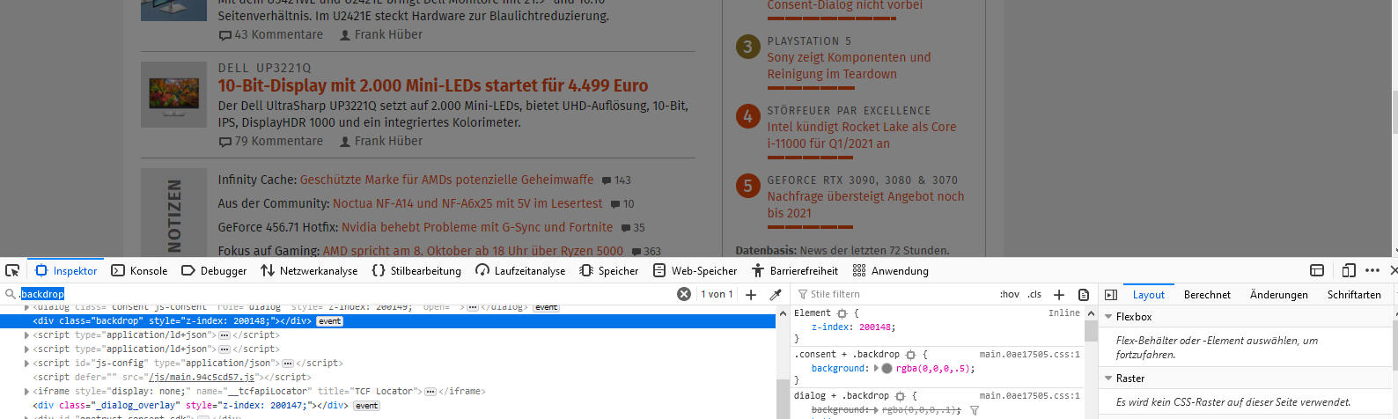
Task: Open article 10-Bit-Display mit 2.000 Mini-LEDs
Action: 433,85
